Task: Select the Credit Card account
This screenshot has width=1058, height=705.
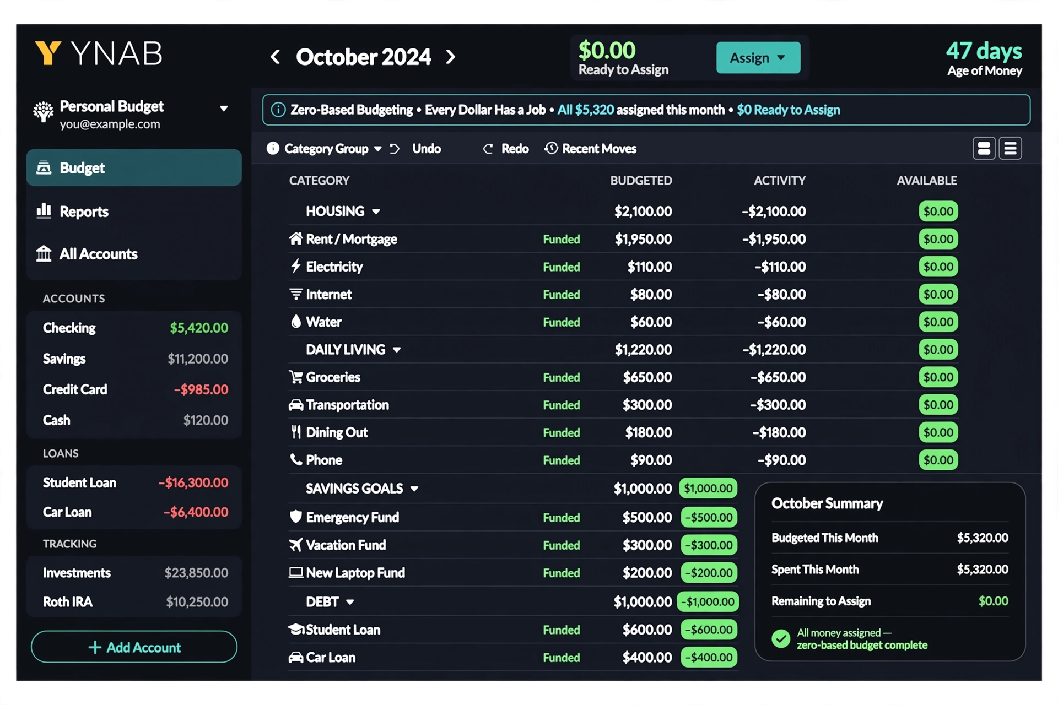Action: (135, 389)
